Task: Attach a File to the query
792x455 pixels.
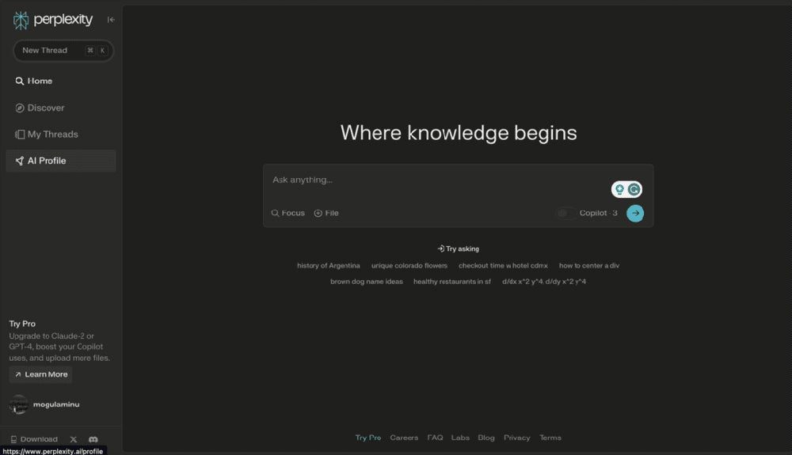Action: click(x=326, y=213)
